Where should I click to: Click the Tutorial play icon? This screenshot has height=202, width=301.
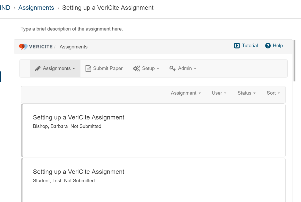(x=237, y=46)
